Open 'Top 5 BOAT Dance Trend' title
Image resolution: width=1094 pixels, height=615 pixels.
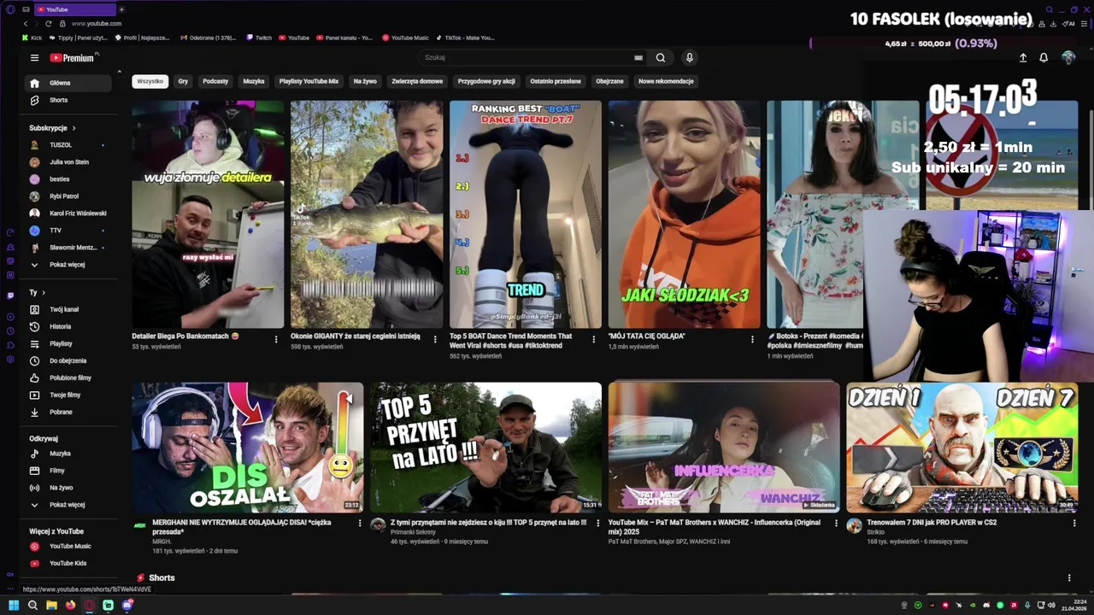click(510, 340)
